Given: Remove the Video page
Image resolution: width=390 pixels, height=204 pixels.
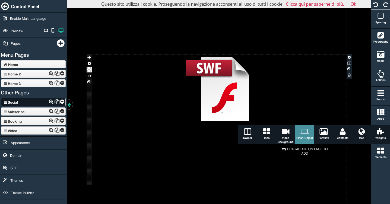Looking at the screenshot, I should [x=62, y=130].
